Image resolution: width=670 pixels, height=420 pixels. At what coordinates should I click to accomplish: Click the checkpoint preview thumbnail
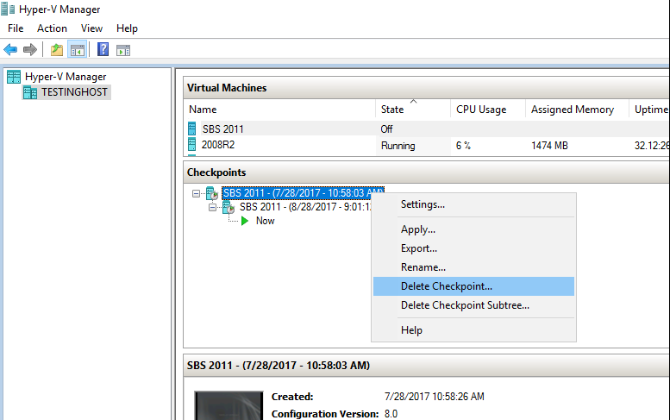tap(229, 405)
